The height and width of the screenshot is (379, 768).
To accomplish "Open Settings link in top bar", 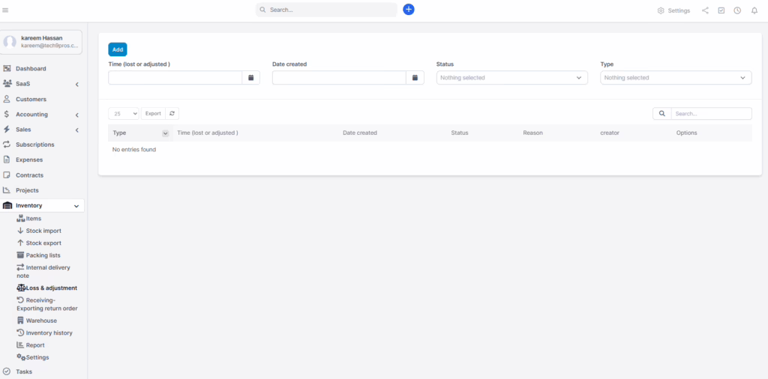I will (673, 10).
